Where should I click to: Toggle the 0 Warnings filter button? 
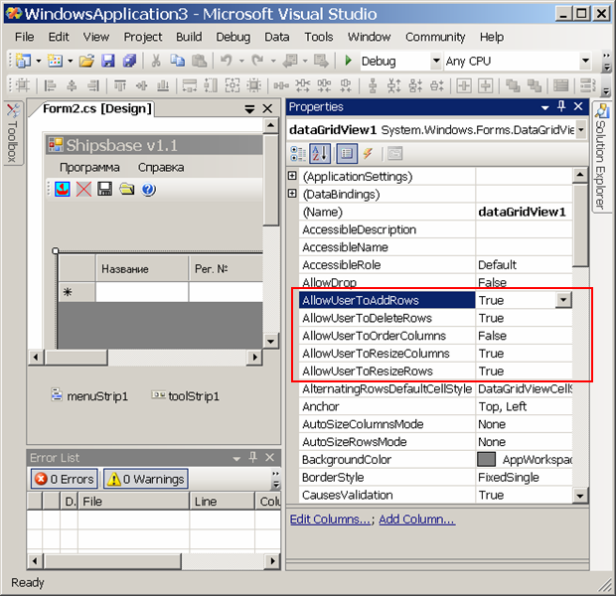click(x=145, y=479)
